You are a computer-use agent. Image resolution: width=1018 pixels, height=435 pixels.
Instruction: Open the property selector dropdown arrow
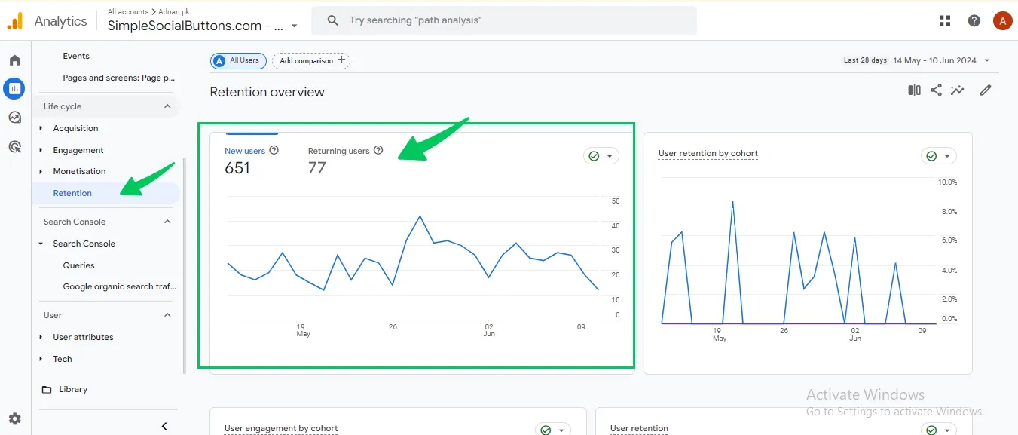click(x=294, y=26)
